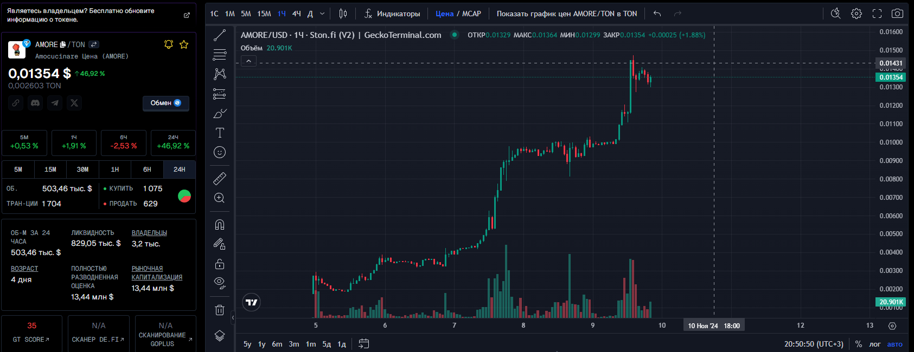Select the brush drawing tool

(220, 113)
